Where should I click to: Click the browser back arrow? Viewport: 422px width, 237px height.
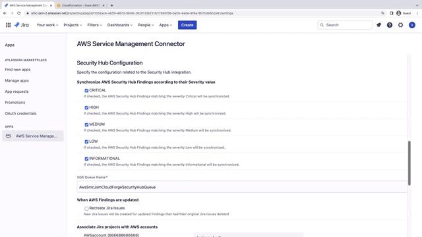click(x=5, y=13)
